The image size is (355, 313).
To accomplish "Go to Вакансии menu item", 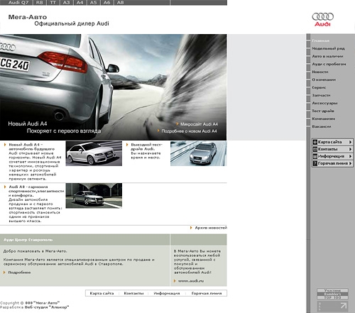I will pyautogui.click(x=322, y=126).
